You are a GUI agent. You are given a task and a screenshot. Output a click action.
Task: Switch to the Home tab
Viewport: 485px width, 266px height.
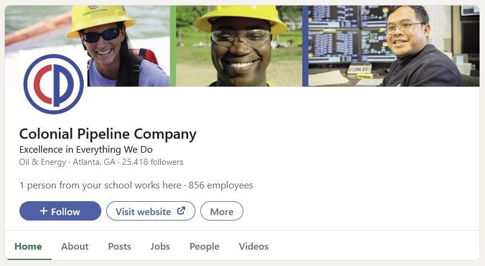(28, 246)
